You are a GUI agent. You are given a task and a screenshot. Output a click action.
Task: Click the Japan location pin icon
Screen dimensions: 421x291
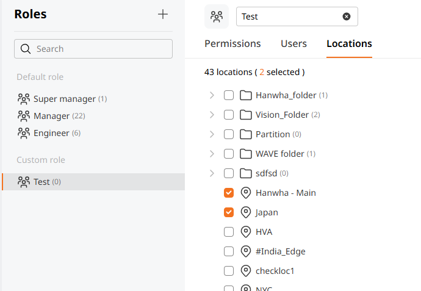coord(246,212)
